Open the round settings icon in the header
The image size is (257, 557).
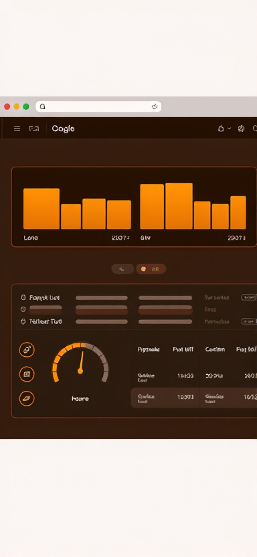242,129
